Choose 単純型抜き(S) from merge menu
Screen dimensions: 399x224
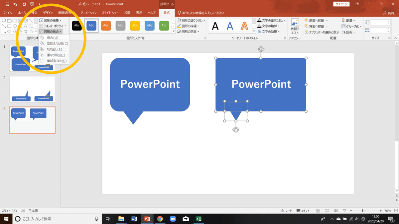pyautogui.click(x=54, y=61)
